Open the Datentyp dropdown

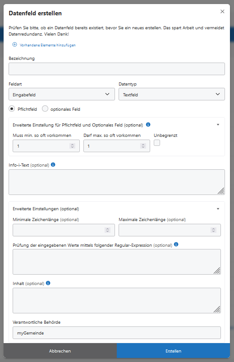(172, 94)
